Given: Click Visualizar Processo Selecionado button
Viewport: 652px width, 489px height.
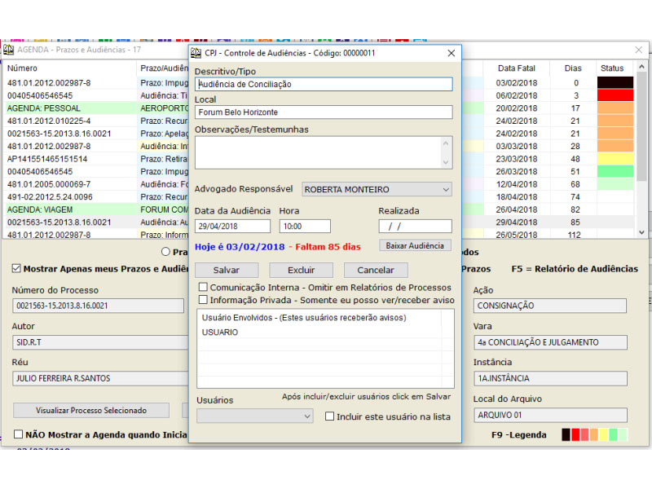Looking at the screenshot, I should (91, 410).
